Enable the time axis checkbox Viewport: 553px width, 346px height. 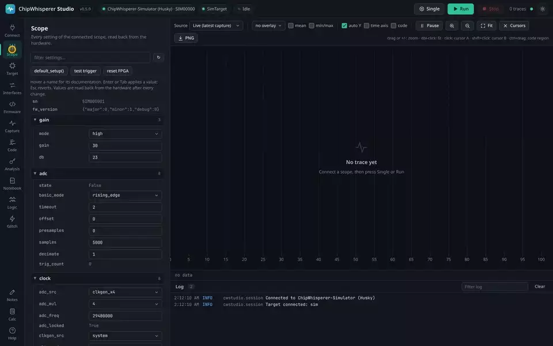tap(366, 25)
